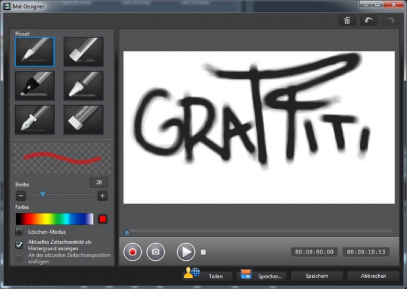This screenshot has width=407, height=289.
Task: Pick the fountain pen brush
Action: pos(35,120)
